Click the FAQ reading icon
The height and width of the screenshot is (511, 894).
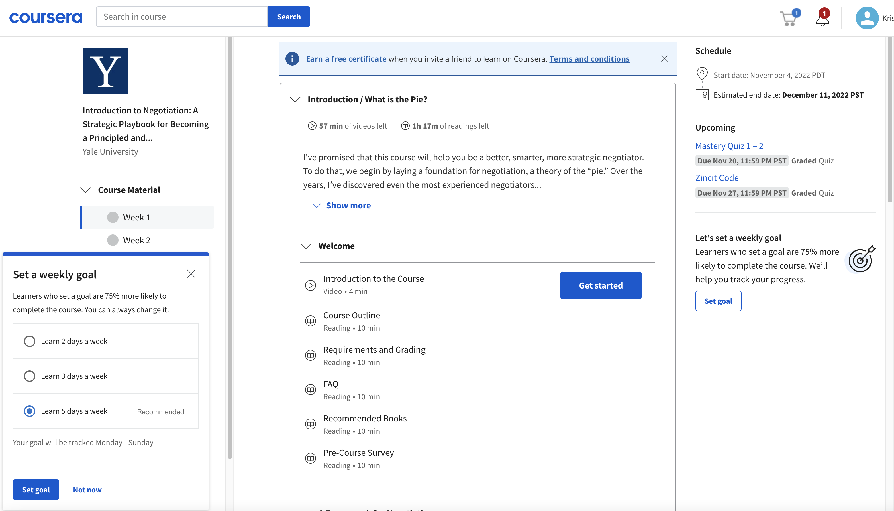311,390
